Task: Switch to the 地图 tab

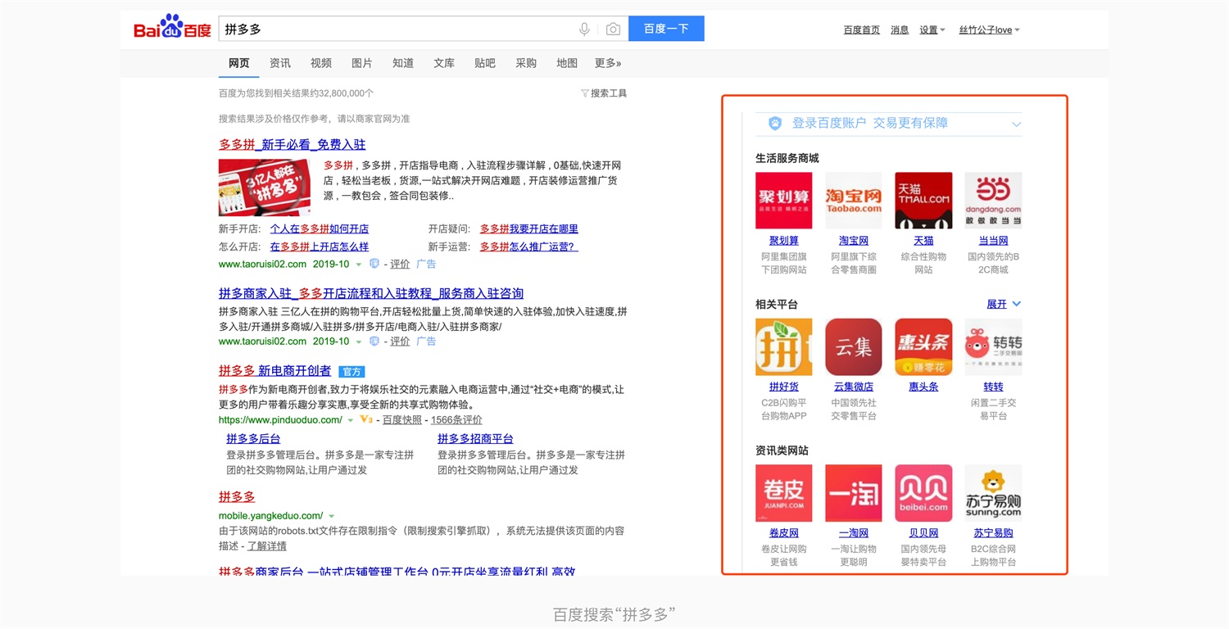Action: (x=567, y=63)
